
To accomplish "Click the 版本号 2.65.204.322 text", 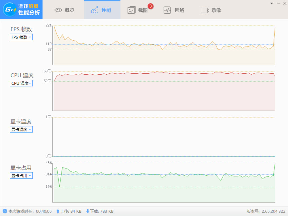I will pos(266,211).
